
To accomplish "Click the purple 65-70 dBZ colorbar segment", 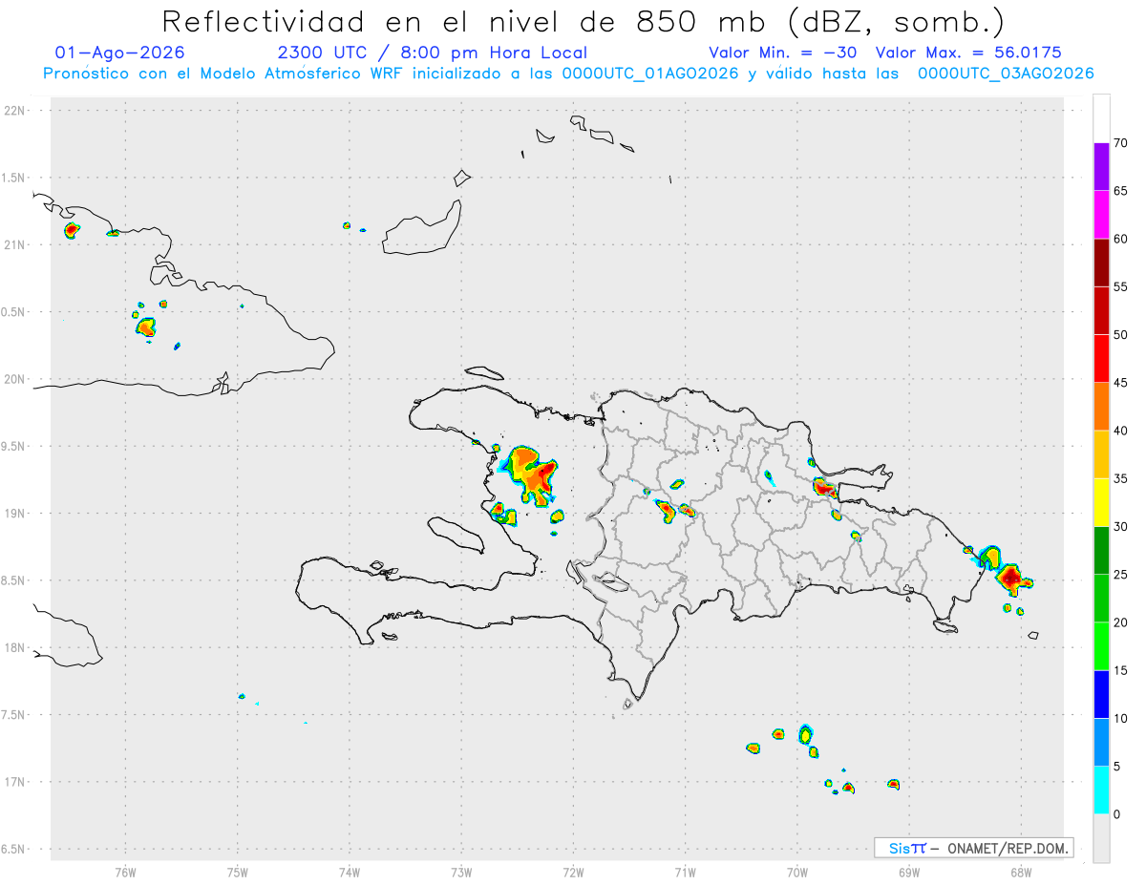I will pos(1101,166).
